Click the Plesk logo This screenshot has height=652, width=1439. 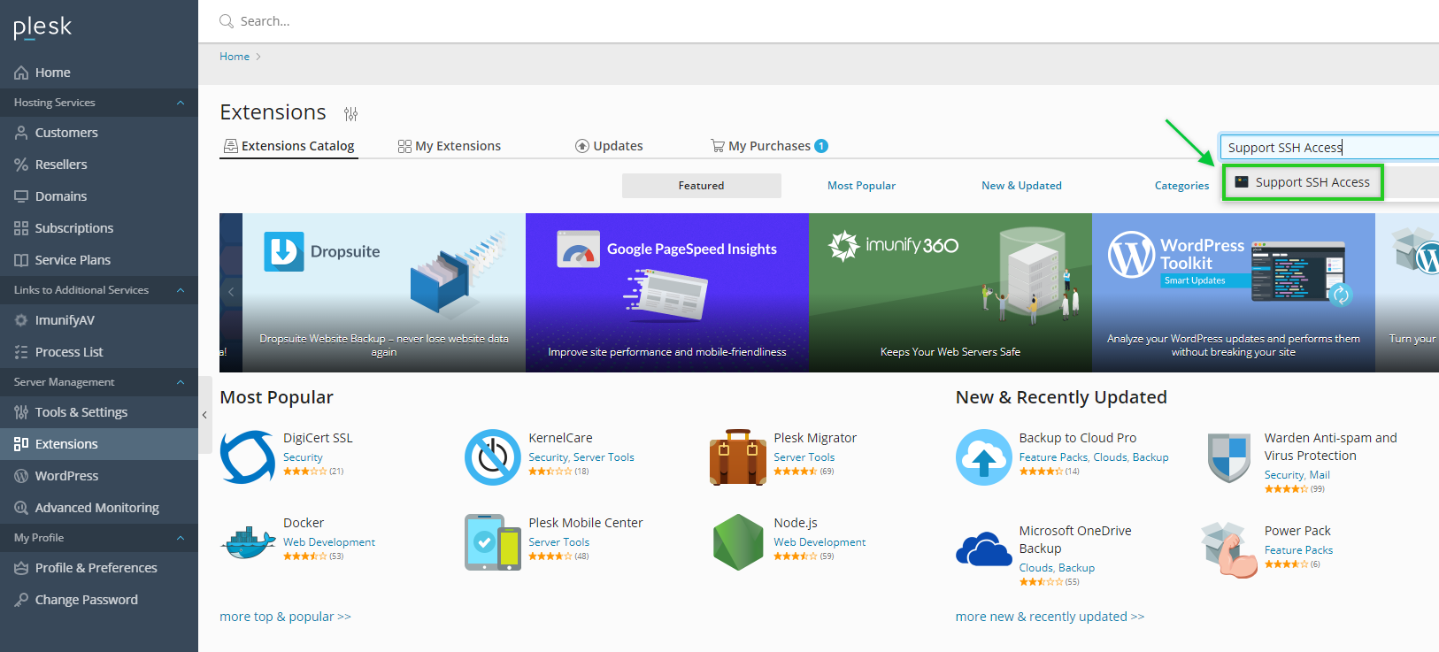42,28
